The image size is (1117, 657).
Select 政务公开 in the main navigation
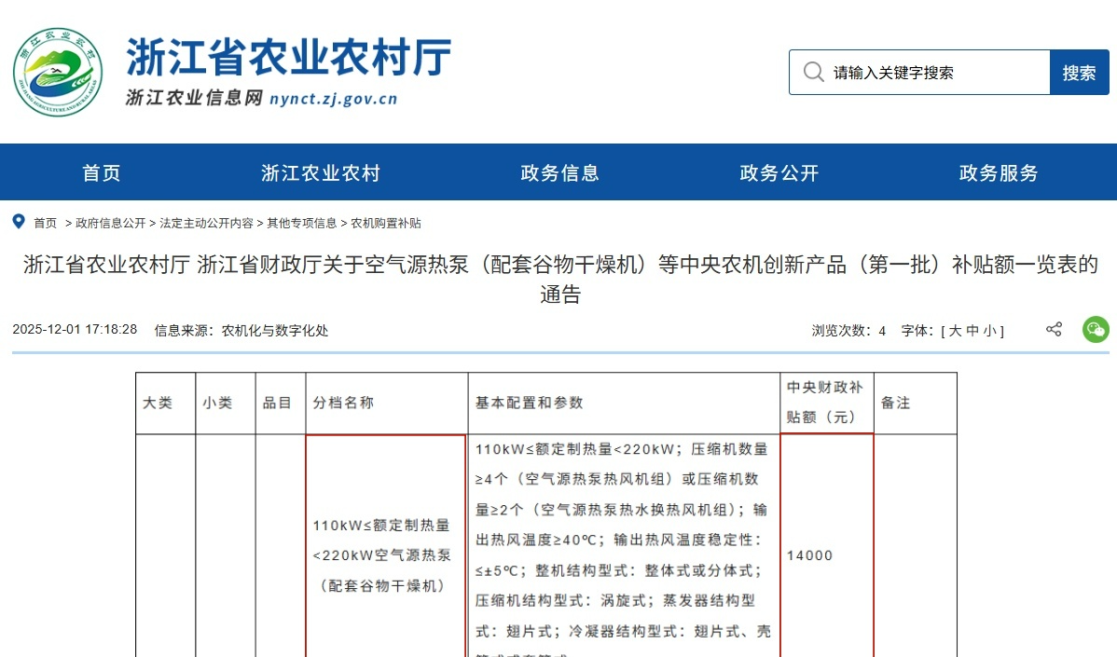pos(779,172)
